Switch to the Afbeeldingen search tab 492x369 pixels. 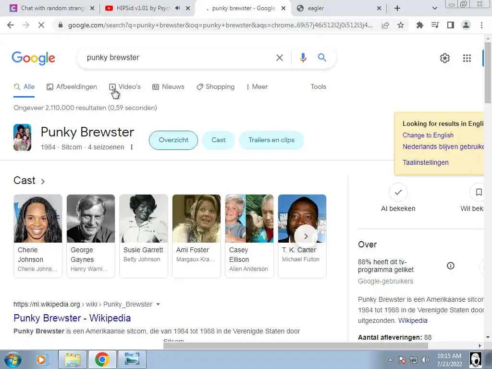tap(72, 87)
